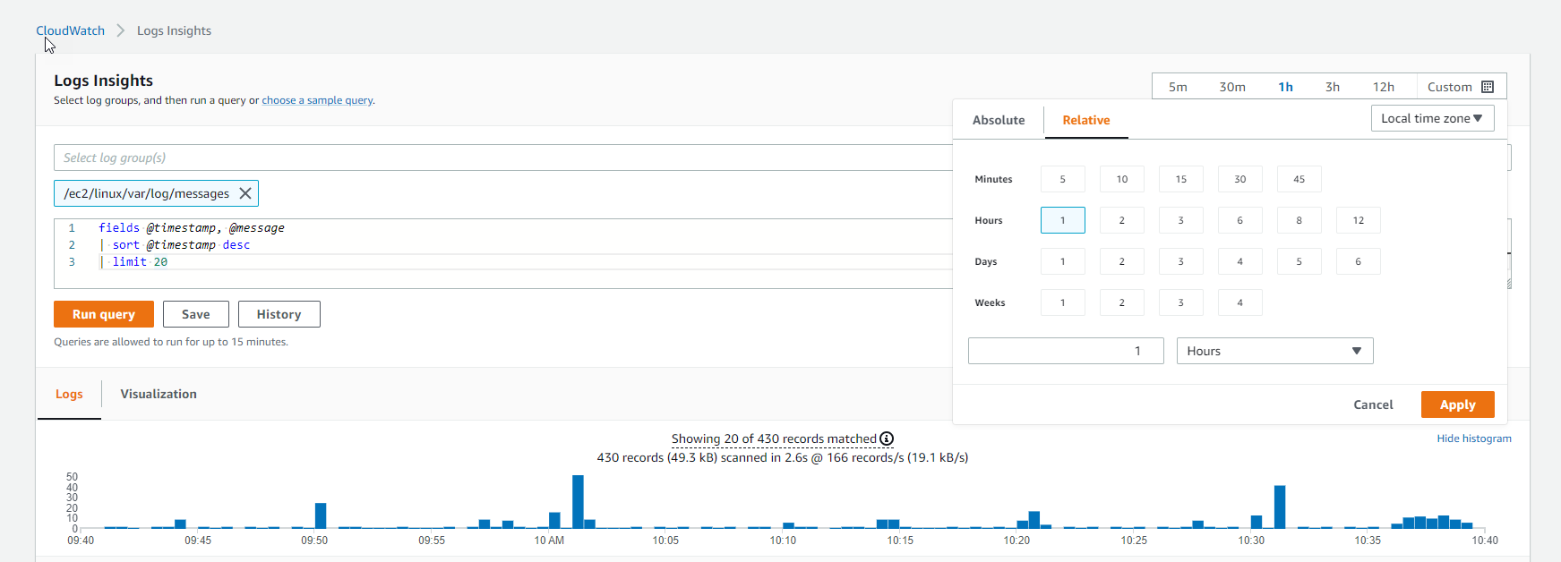This screenshot has width=1561, height=562.
Task: Open the Visualization tab
Action: 159,394
